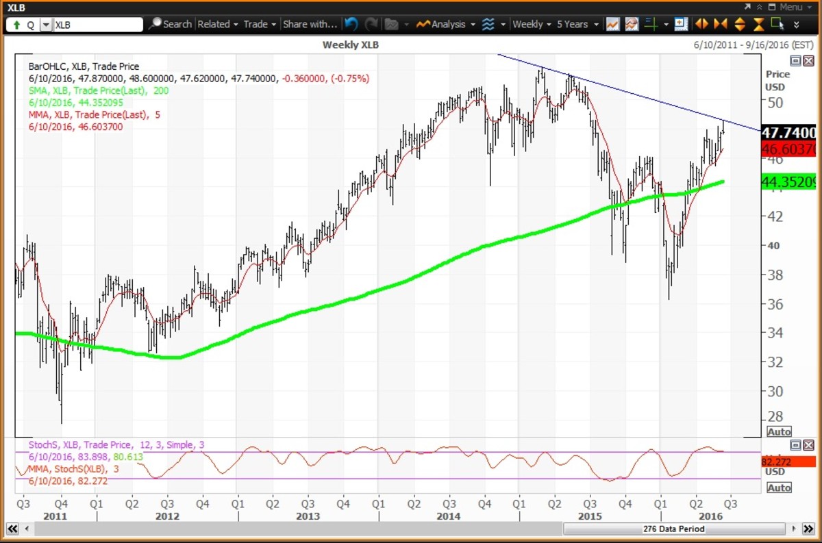822x543 pixels.
Task: Select the green rectangle zoom selection tool
Action: pos(777,24)
